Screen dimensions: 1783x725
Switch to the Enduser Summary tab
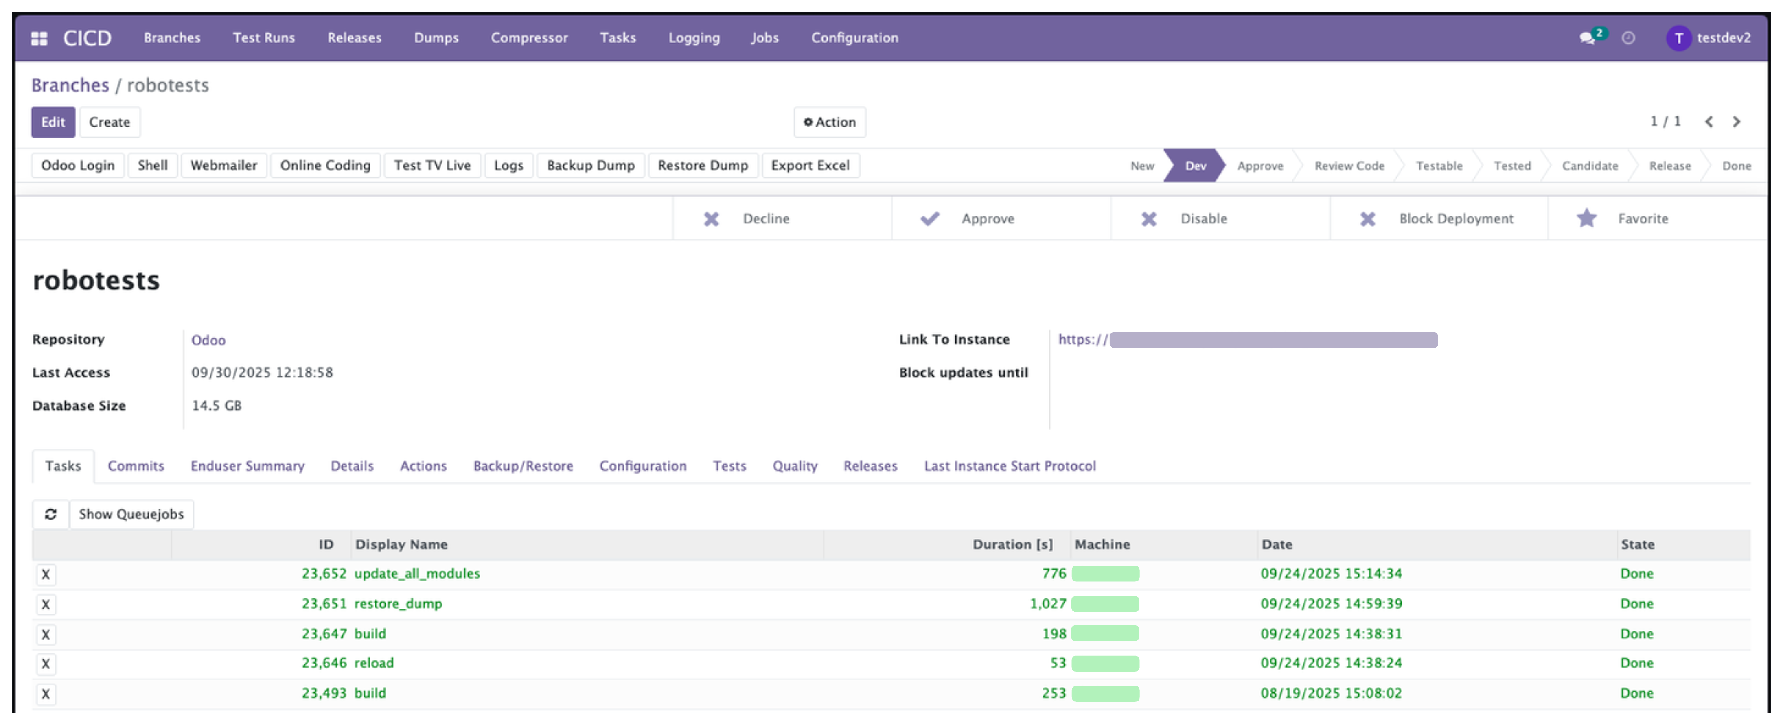(x=247, y=466)
